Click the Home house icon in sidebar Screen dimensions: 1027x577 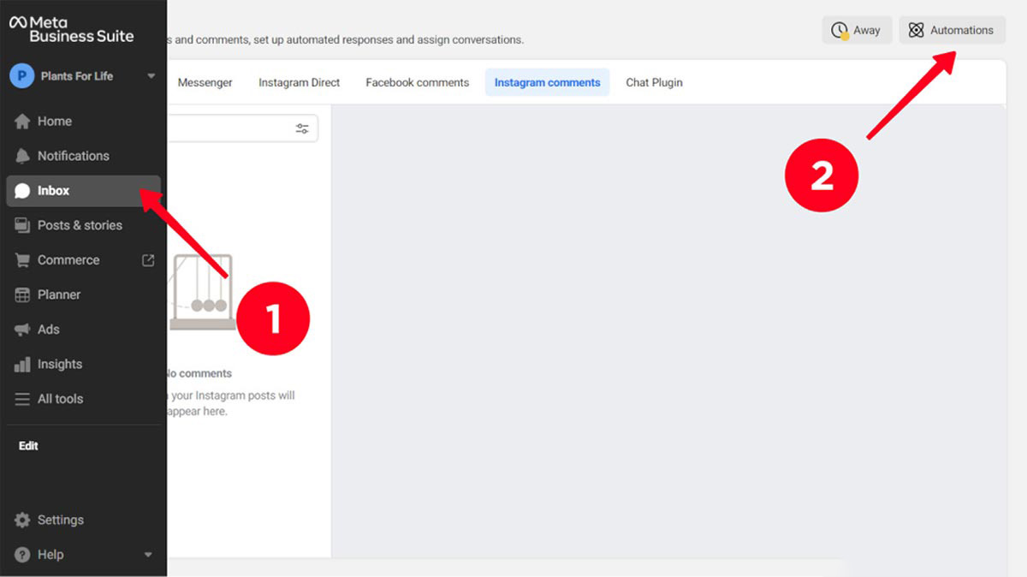coord(22,122)
